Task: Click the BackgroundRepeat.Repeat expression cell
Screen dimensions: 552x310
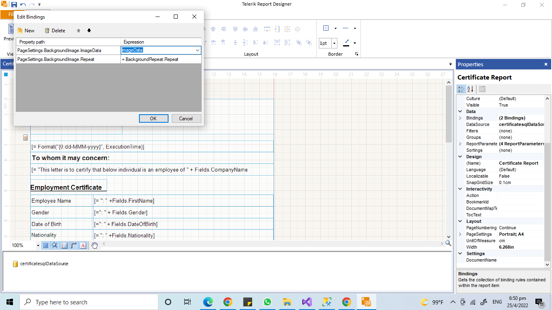Action: coord(161,59)
